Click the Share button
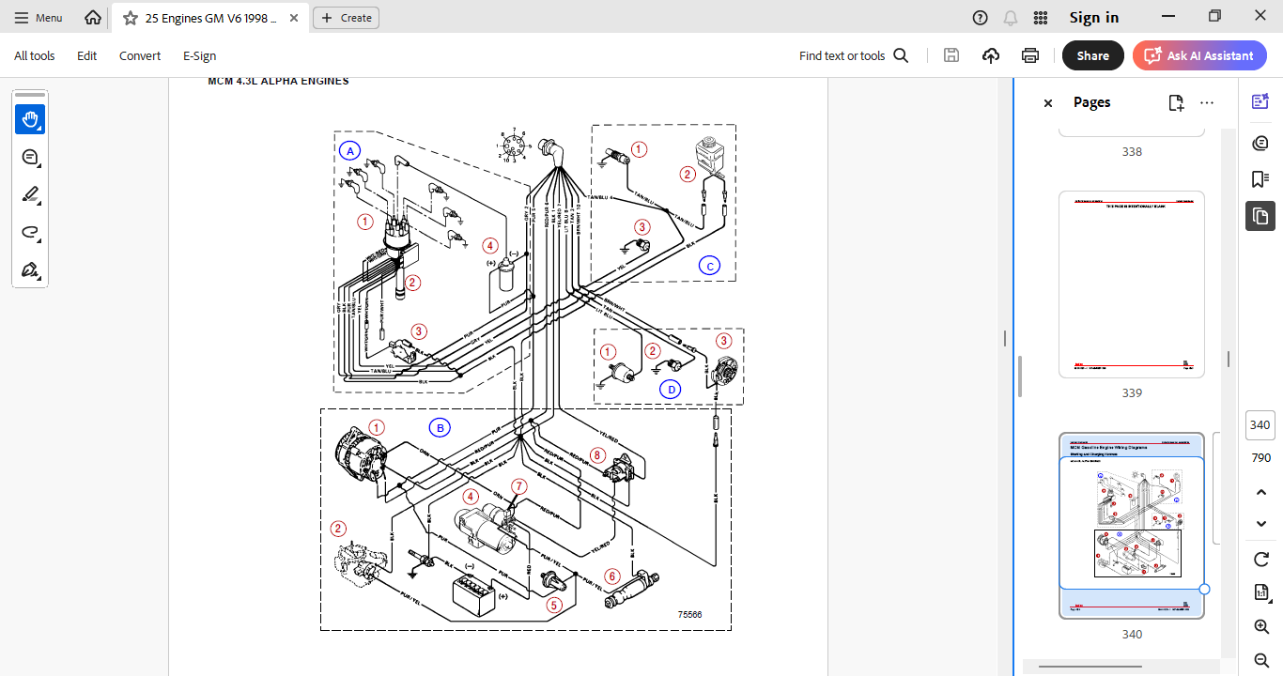 [1093, 55]
